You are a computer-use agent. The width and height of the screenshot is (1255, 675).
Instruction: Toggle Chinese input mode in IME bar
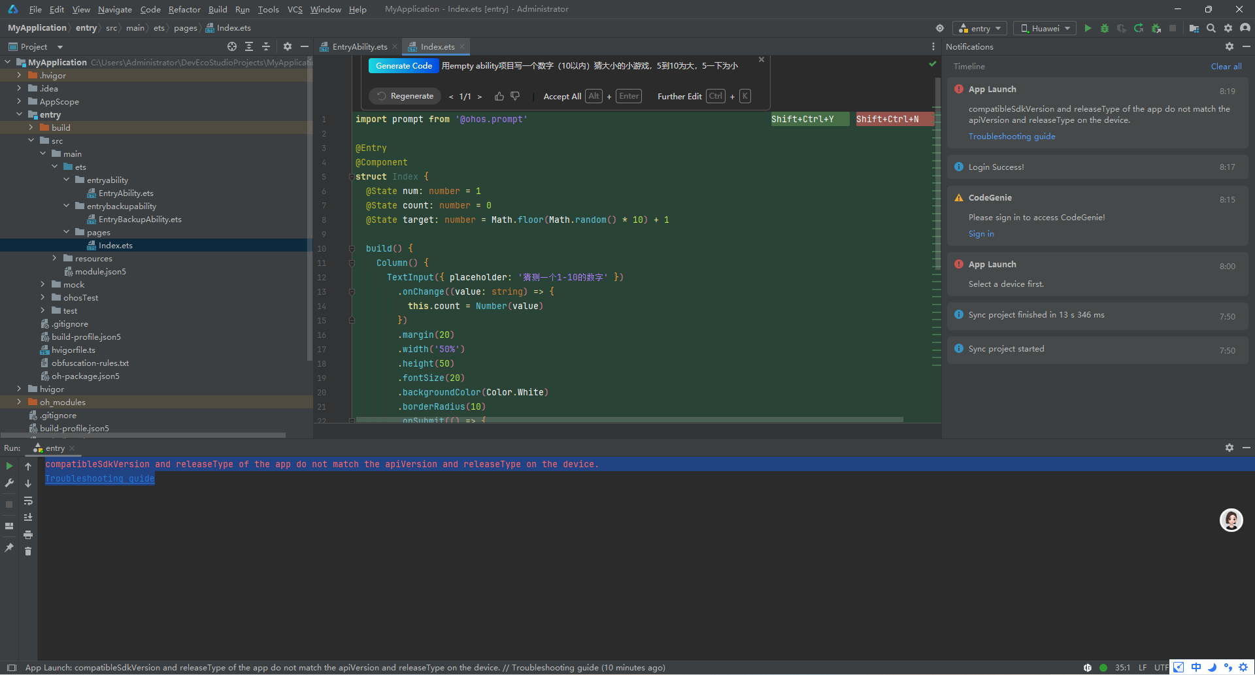click(1196, 667)
